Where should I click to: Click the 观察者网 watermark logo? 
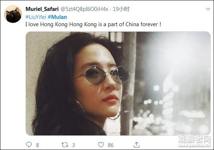195,139
